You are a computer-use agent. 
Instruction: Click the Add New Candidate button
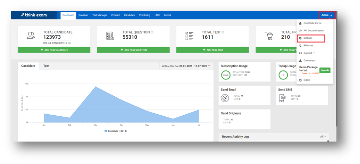[x=54, y=50]
